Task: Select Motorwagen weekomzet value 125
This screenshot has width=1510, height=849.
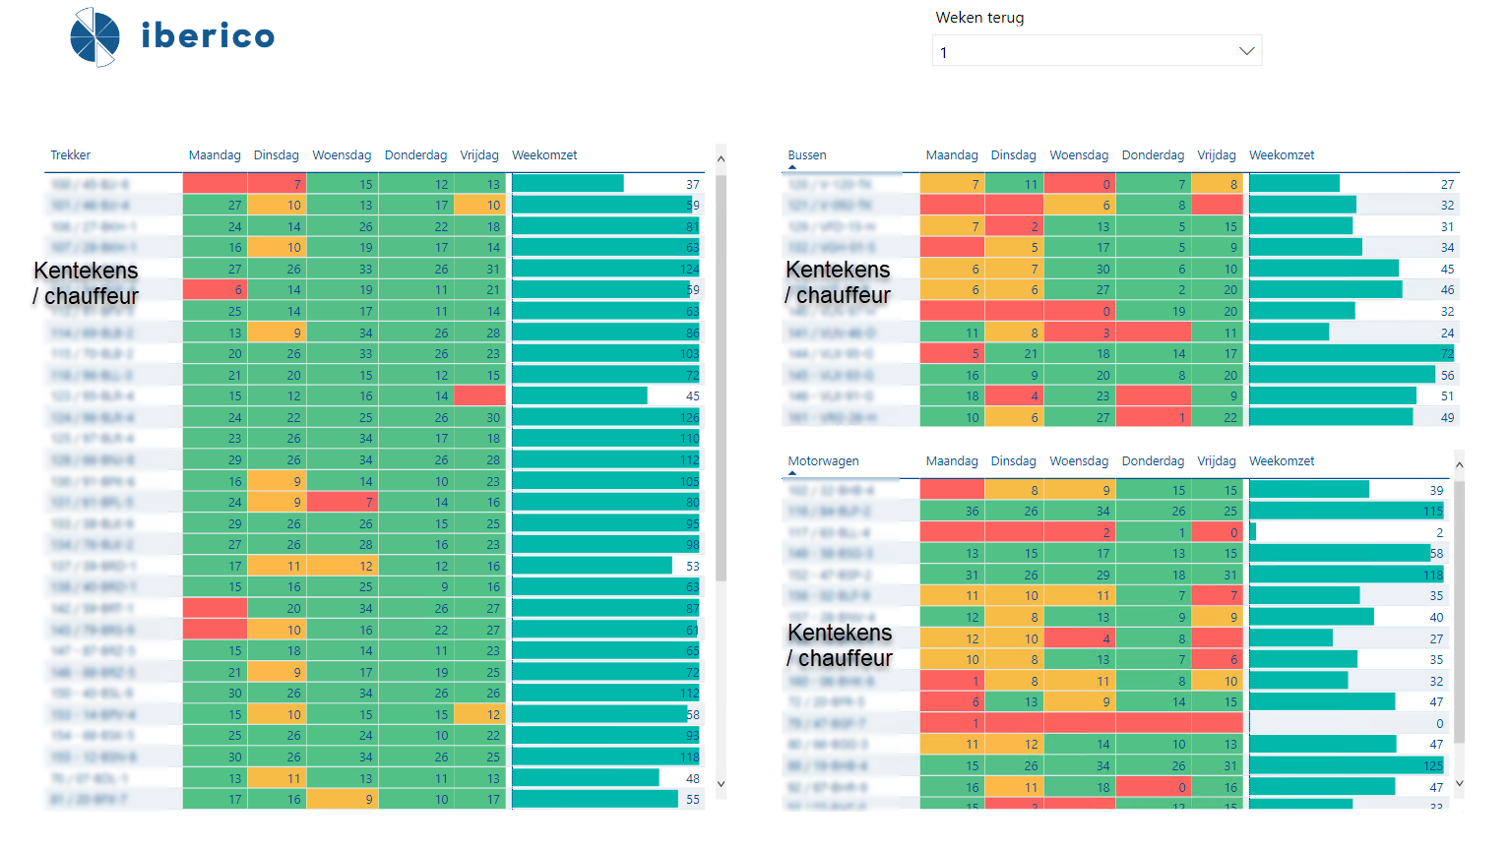Action: coord(1433,766)
